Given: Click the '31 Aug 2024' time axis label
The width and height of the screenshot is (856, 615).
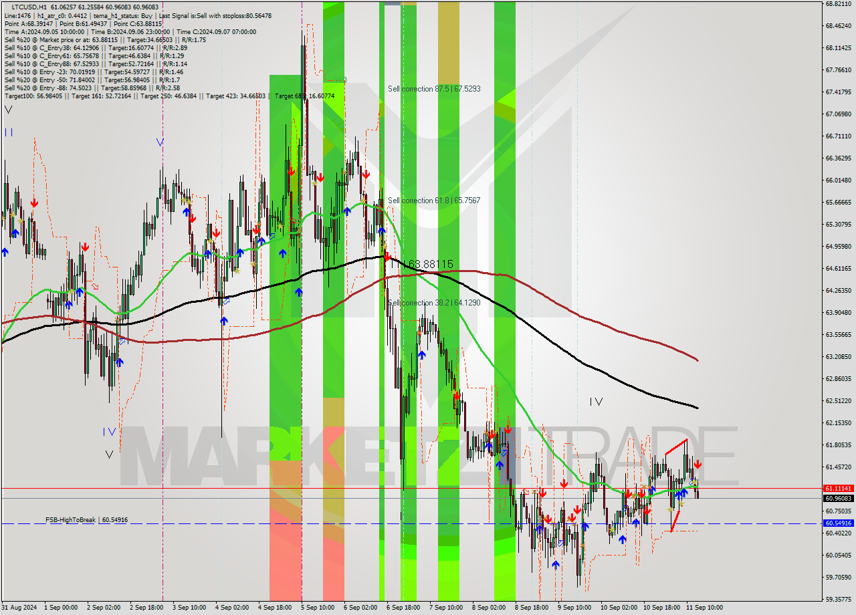Looking at the screenshot, I should pos(19,608).
